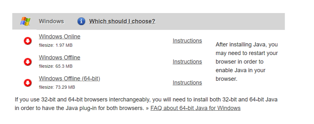Click the red download icon beside Windows Offline
Image resolution: width=314 pixels, height=124 pixels.
click(28, 62)
